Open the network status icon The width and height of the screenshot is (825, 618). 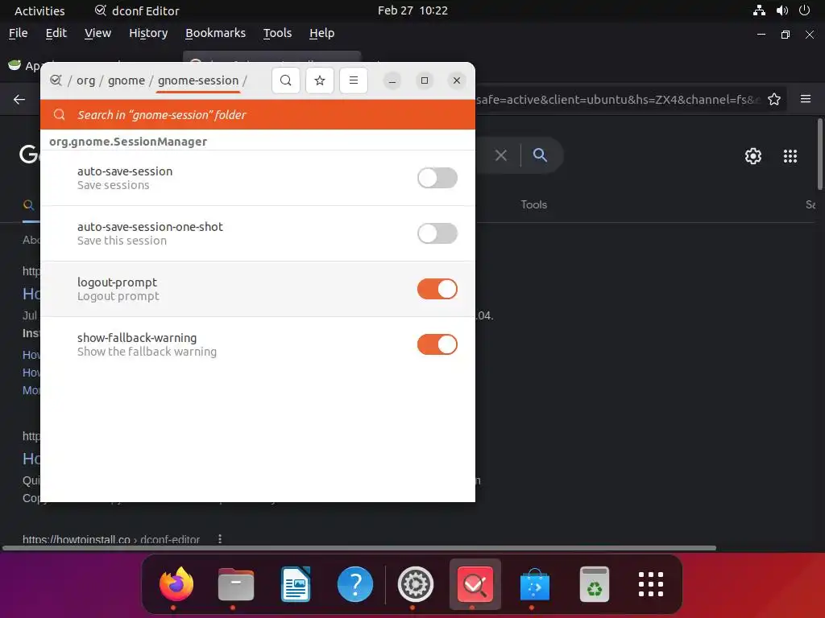pyautogui.click(x=759, y=10)
